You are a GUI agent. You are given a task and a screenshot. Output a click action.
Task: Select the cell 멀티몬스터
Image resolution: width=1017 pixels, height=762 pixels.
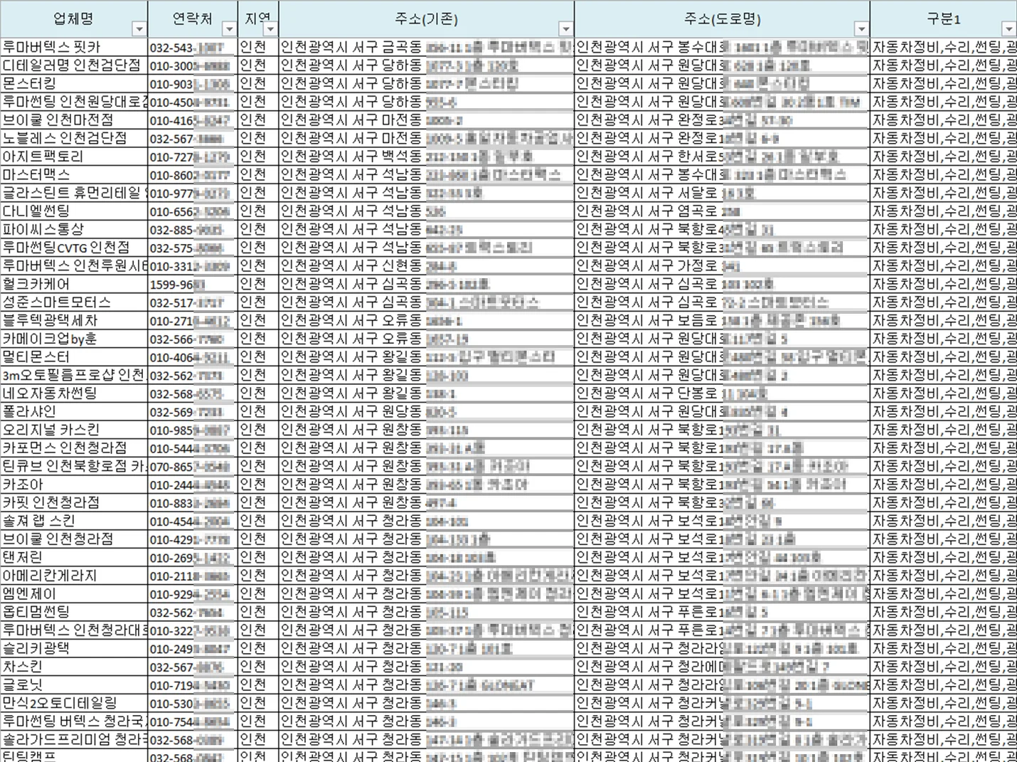74,356
